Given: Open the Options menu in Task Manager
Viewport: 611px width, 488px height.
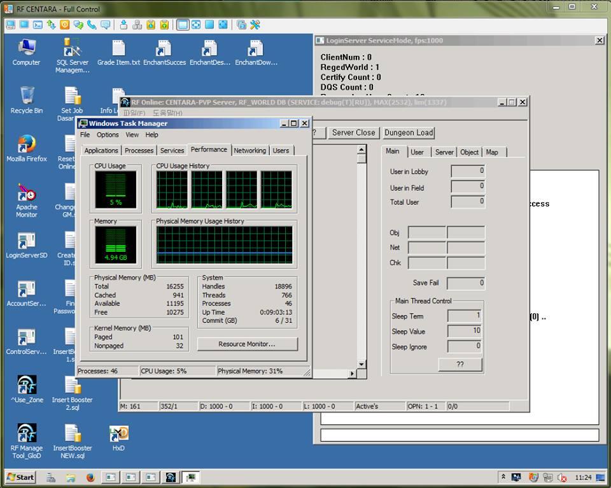Looking at the screenshot, I should [108, 135].
